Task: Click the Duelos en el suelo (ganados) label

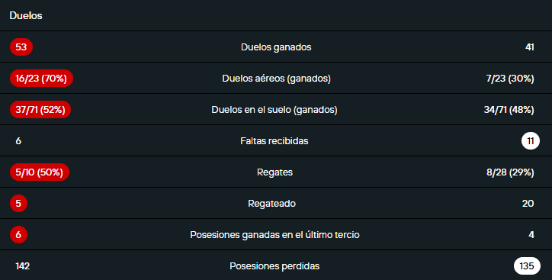Action: (274, 110)
